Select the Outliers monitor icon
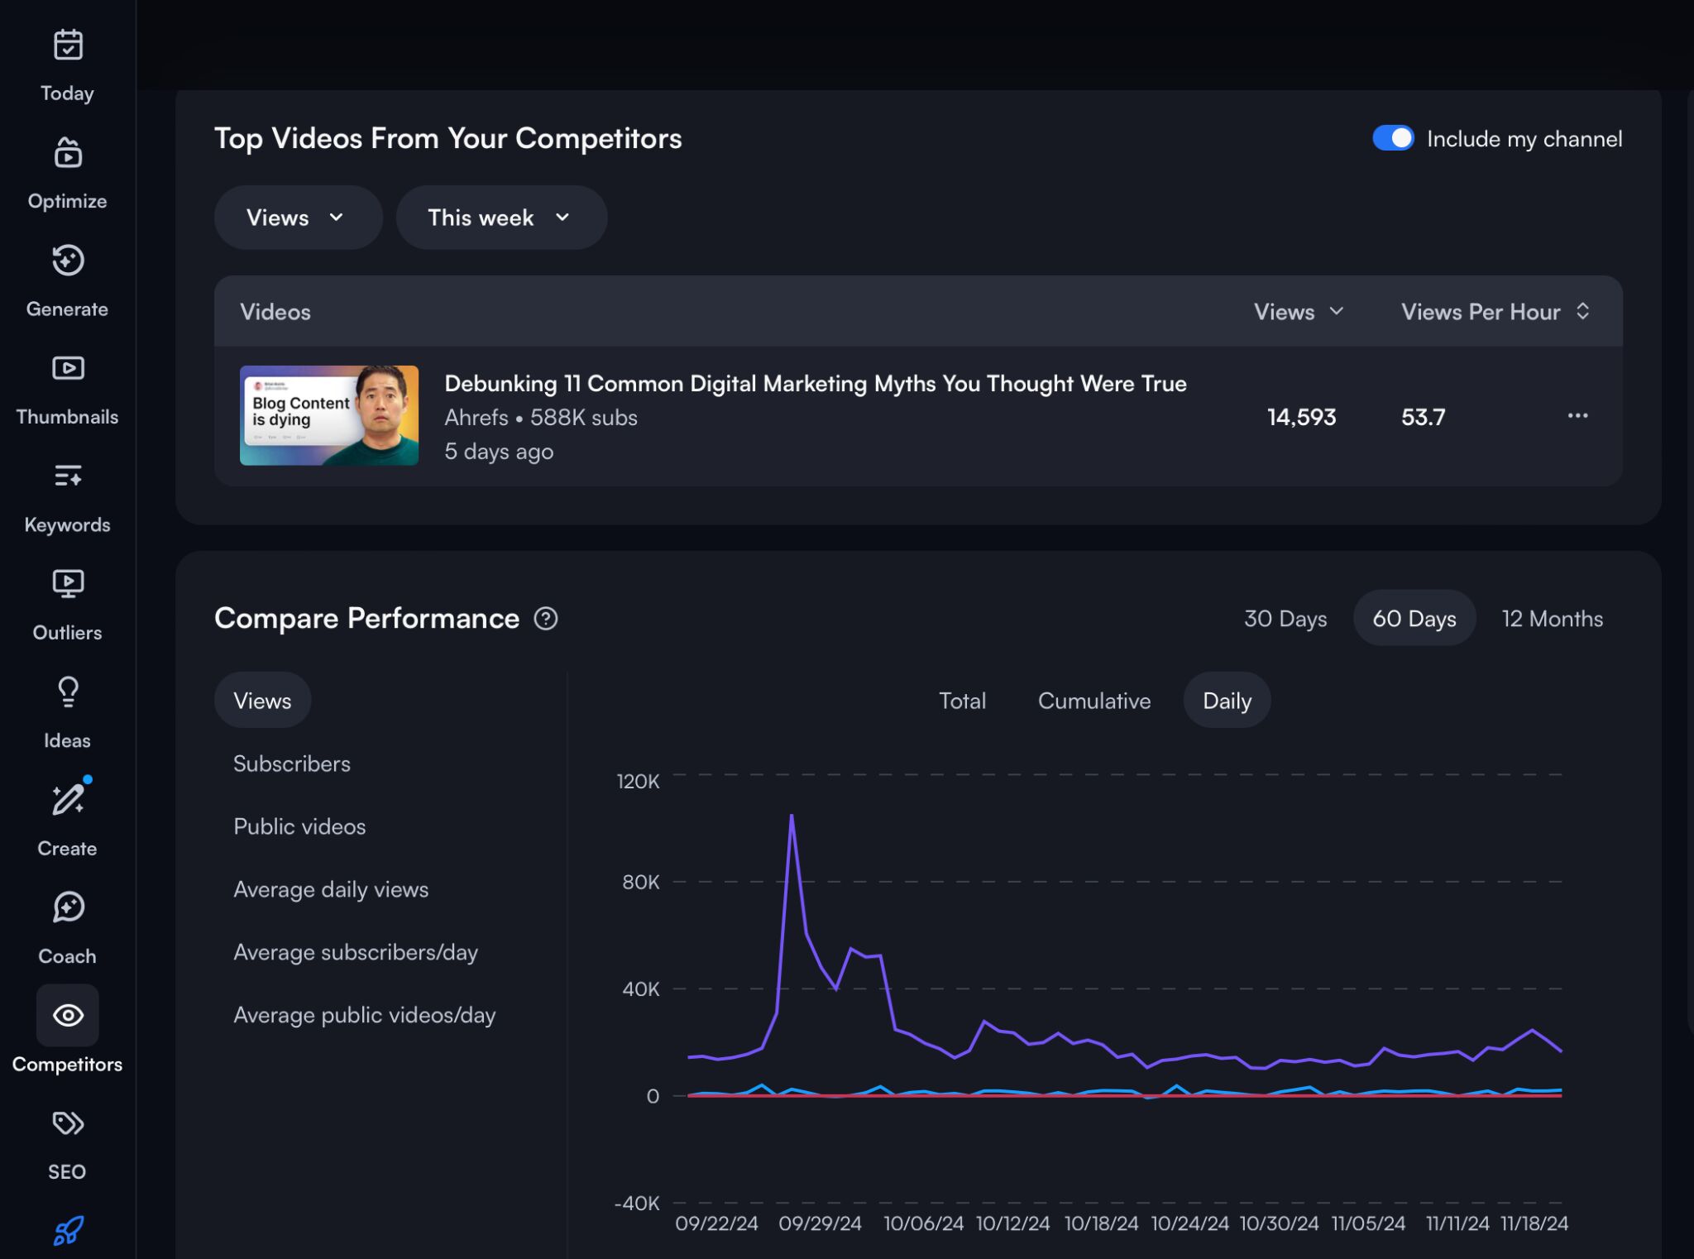 pyautogui.click(x=68, y=585)
